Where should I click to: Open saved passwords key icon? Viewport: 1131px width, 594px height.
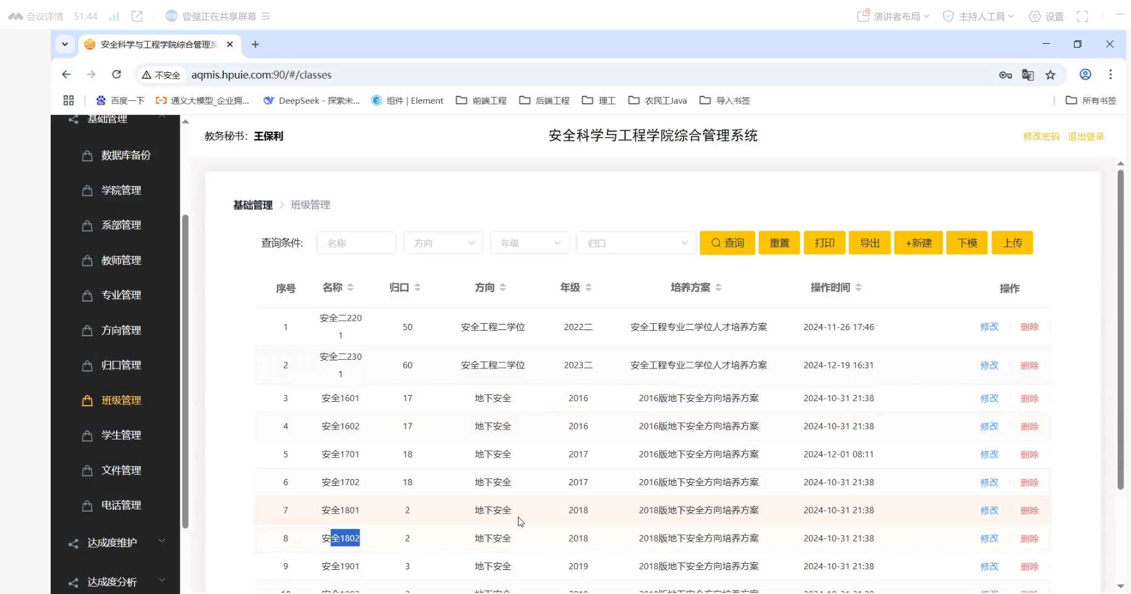click(x=1005, y=75)
